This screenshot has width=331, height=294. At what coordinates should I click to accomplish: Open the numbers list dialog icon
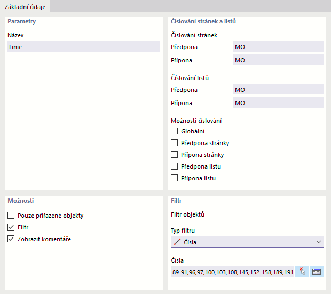(x=317, y=272)
